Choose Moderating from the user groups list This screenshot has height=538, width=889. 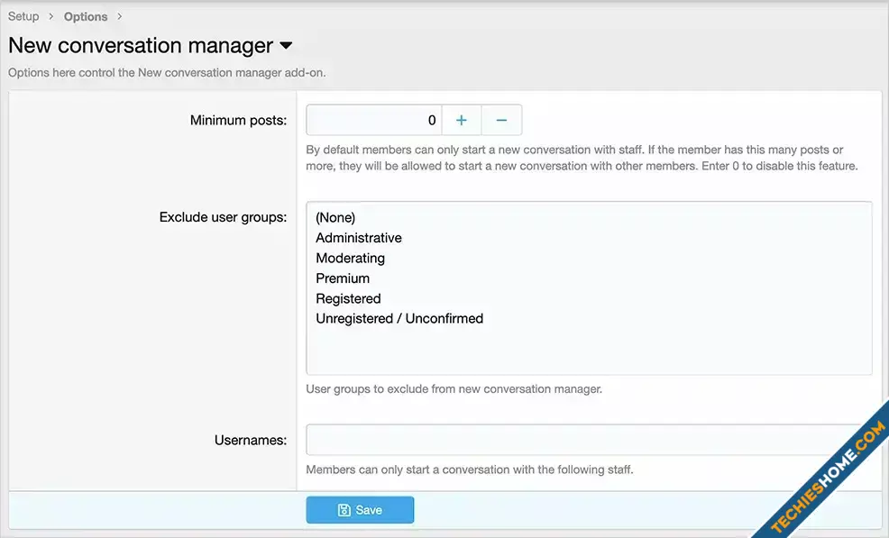pyautogui.click(x=350, y=258)
